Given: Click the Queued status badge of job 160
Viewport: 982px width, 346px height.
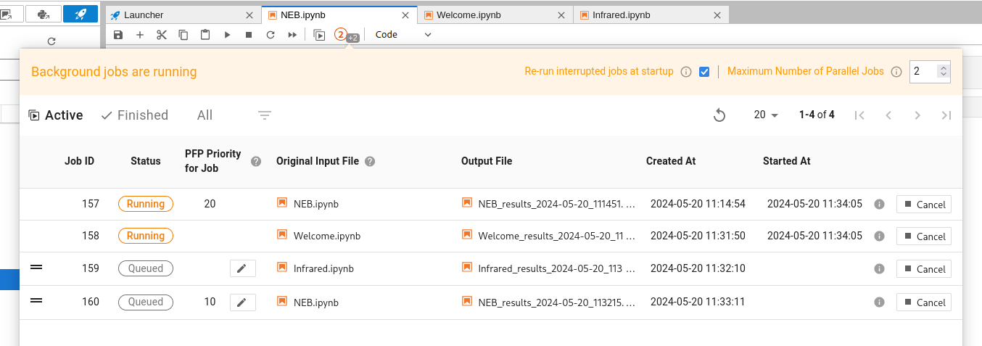Looking at the screenshot, I should 146,302.
